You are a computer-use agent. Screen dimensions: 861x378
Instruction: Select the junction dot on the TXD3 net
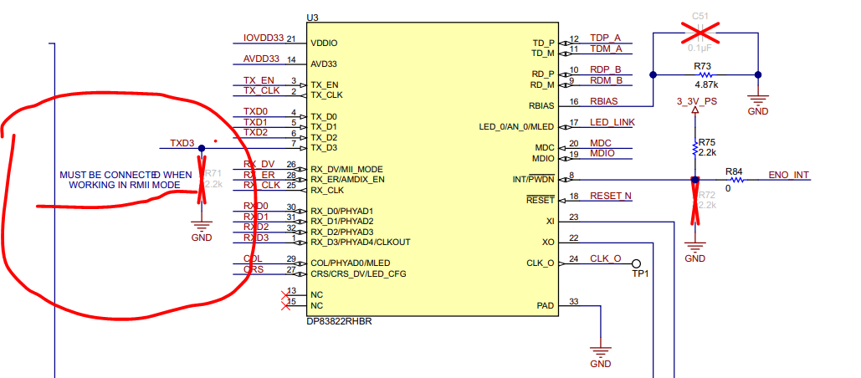[202, 148]
